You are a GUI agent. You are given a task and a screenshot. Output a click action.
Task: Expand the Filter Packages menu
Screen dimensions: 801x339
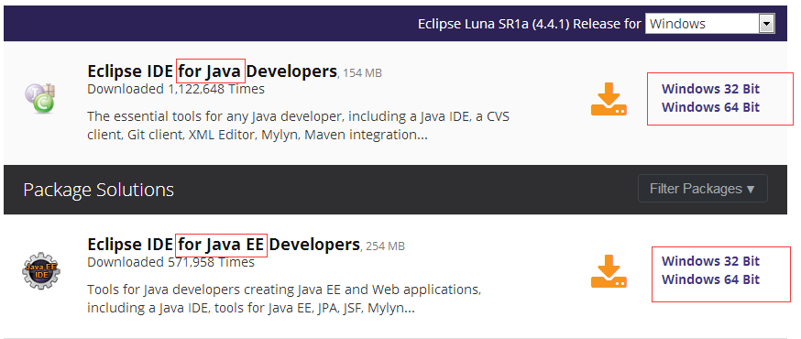tap(702, 189)
